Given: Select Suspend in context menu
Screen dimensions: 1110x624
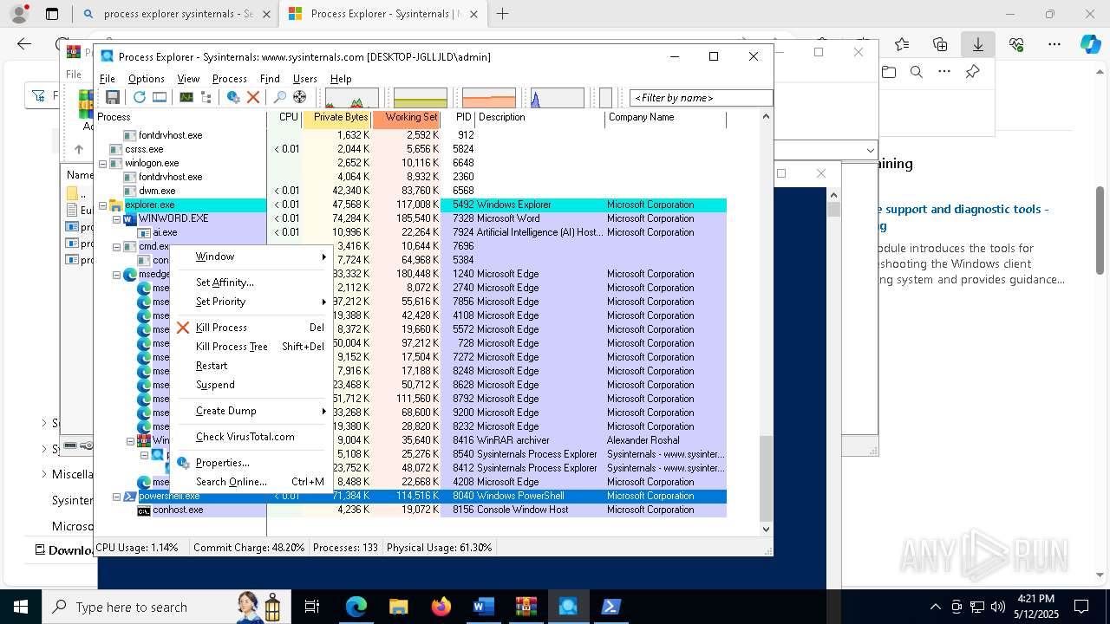Looking at the screenshot, I should pos(251,385).
